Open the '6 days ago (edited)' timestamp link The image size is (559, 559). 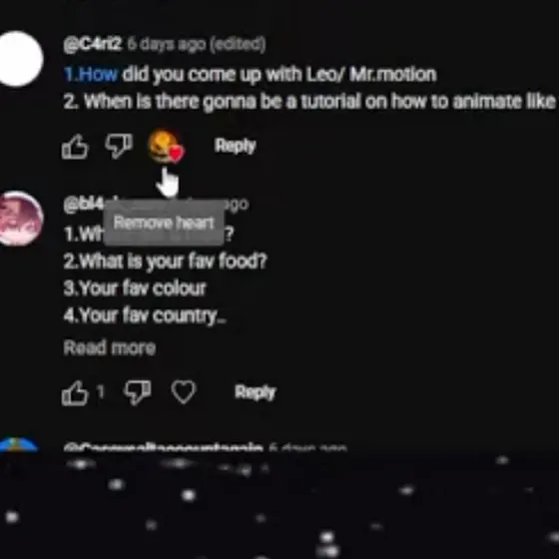(x=197, y=44)
